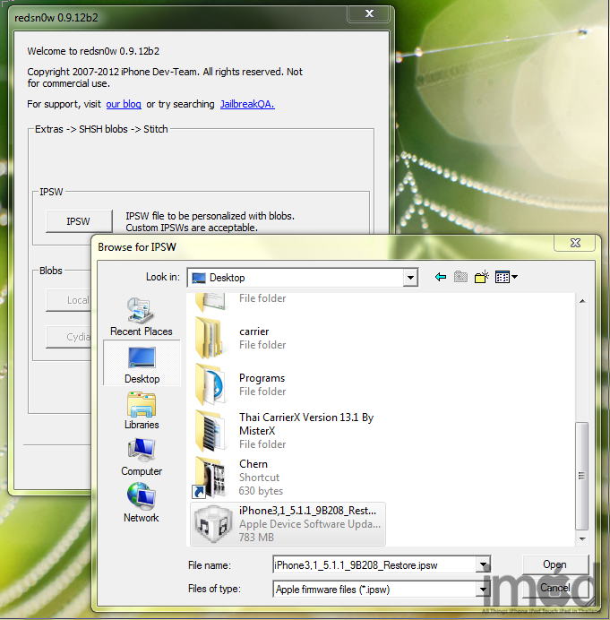Click the File name input field
The width and height of the screenshot is (610, 620).
point(374,565)
